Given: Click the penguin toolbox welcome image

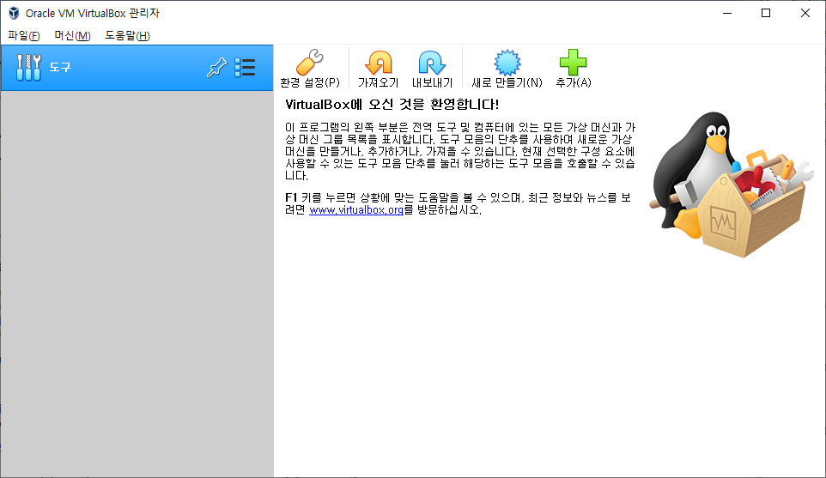Looking at the screenshot, I should (x=731, y=184).
